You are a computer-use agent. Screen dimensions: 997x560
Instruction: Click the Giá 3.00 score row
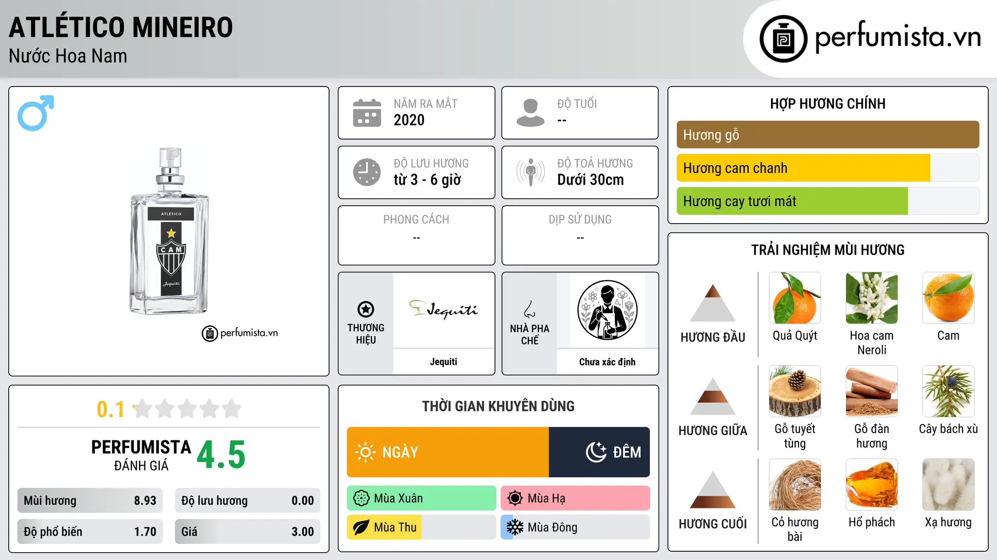coord(248,531)
